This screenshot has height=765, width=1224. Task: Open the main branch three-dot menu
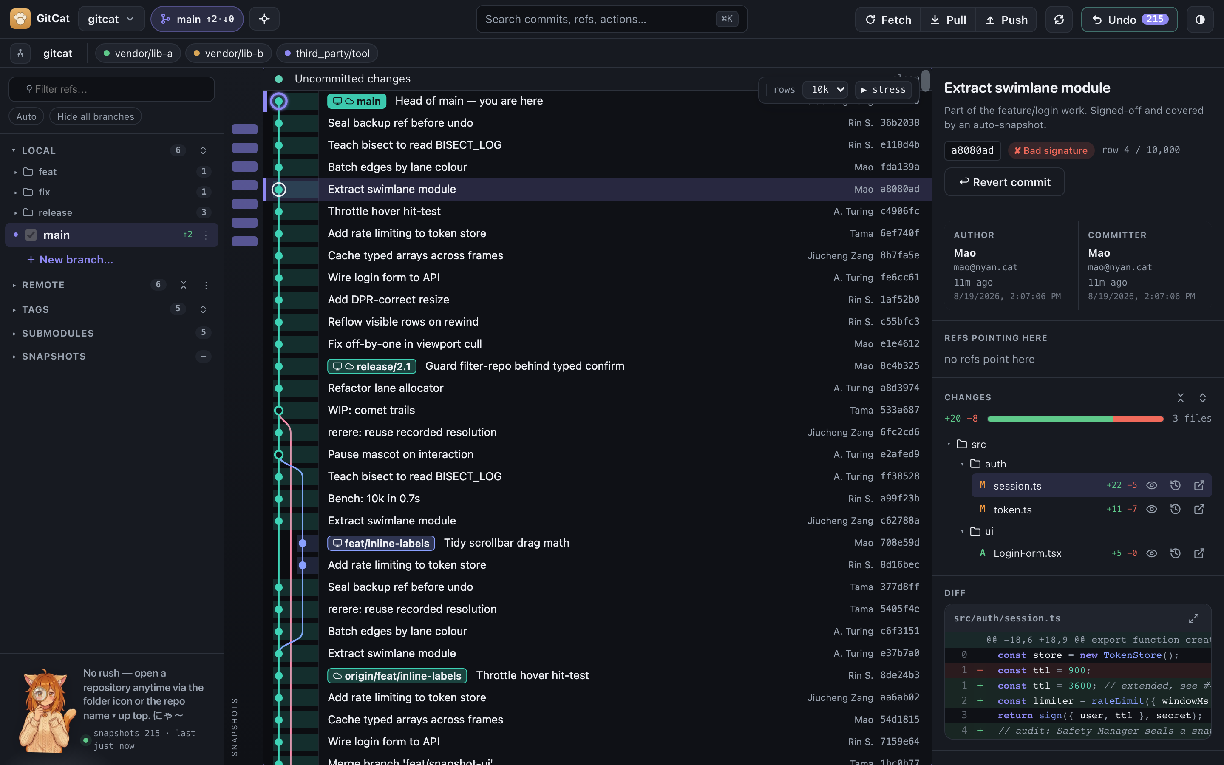206,235
